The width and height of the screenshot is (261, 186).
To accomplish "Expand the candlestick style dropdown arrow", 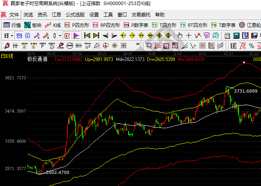I will (x=60, y=36).
